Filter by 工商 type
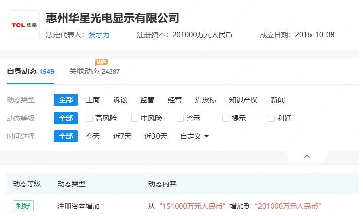The width and height of the screenshot is (363, 216). coord(93,100)
